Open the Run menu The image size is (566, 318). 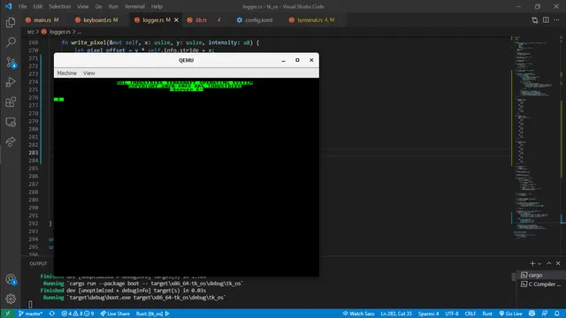point(113,6)
